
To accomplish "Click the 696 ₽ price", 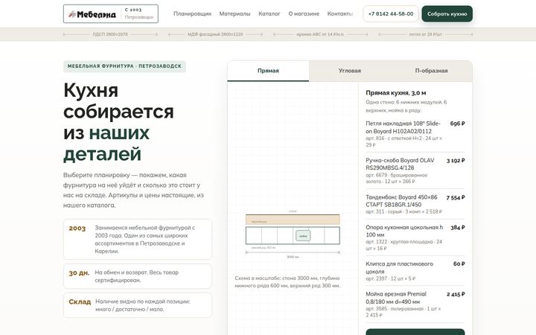I will pos(457,124).
